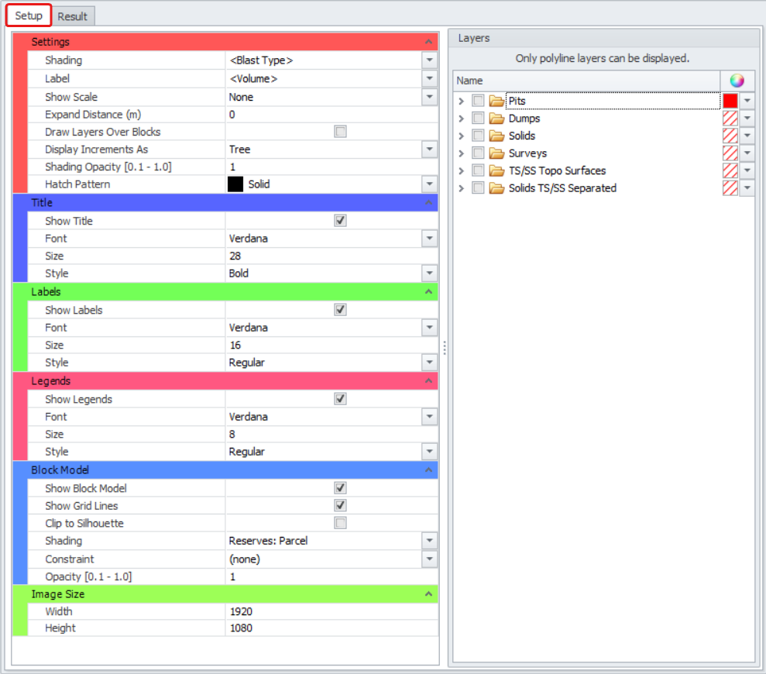Open the Legends Font dropdown
This screenshot has width=766, height=674.
(429, 417)
